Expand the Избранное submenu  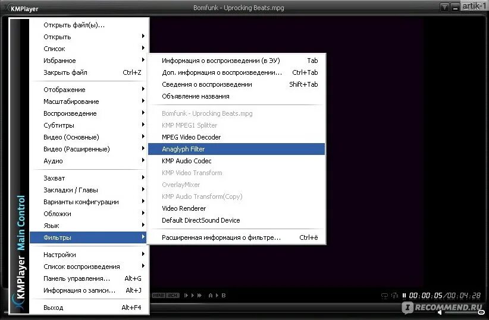[89, 61]
